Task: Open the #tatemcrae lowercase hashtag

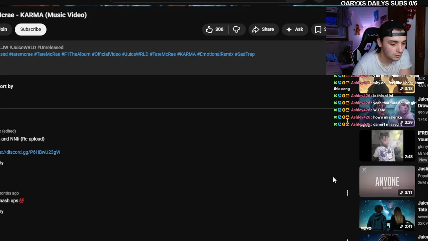Action: tap(21, 54)
